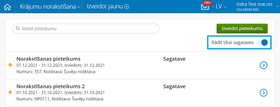Open the Norakstīšanas pieteikums 2 title link
The width and height of the screenshot is (280, 107).
point(50,86)
